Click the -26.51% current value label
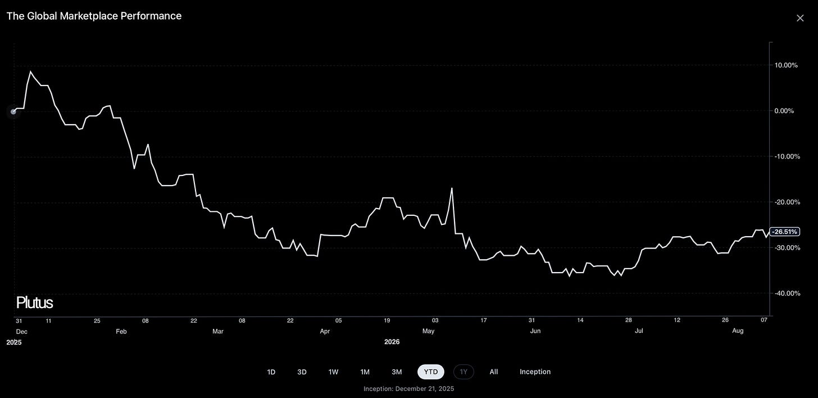This screenshot has width=818, height=398. pos(785,232)
